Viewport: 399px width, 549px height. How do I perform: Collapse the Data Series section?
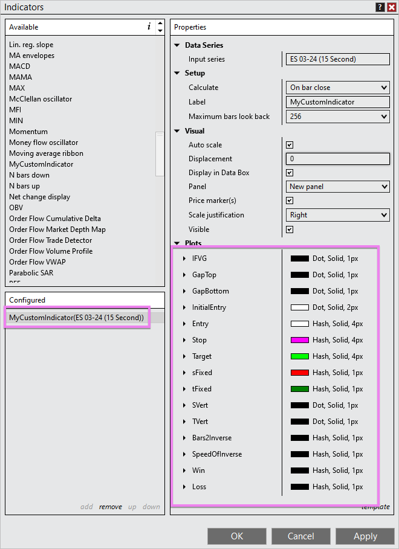(177, 45)
